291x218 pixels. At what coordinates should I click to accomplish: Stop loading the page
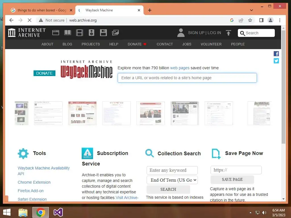[x=30, y=20]
